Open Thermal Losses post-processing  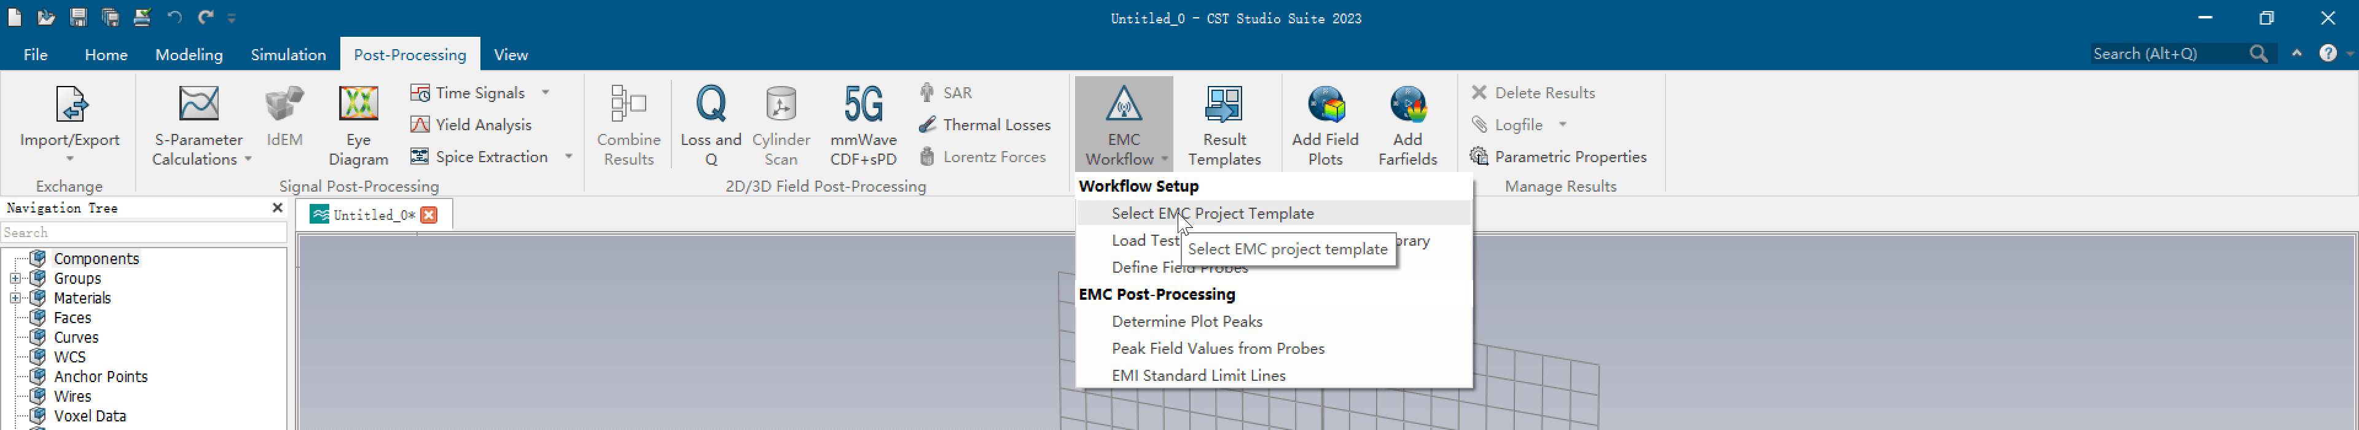pos(984,125)
